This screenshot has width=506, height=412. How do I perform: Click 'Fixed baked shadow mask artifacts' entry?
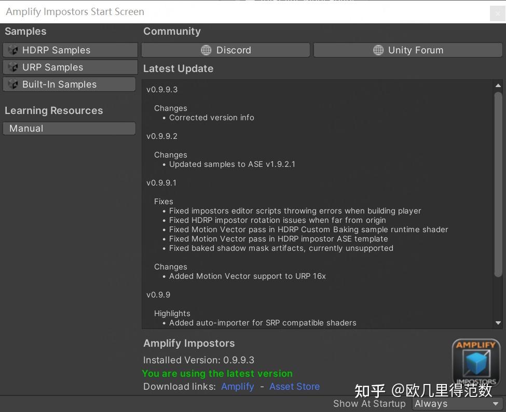click(x=281, y=248)
